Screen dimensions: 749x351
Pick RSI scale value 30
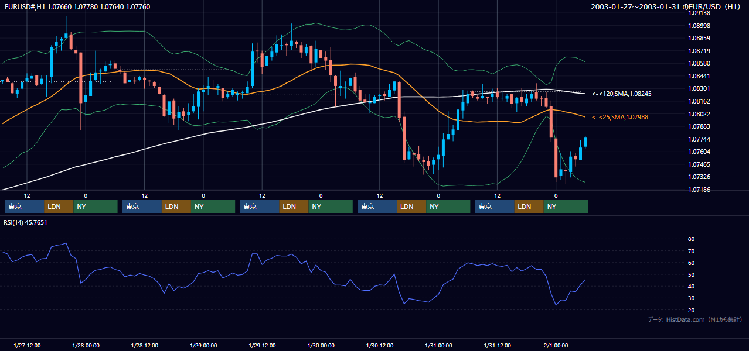tap(691, 298)
